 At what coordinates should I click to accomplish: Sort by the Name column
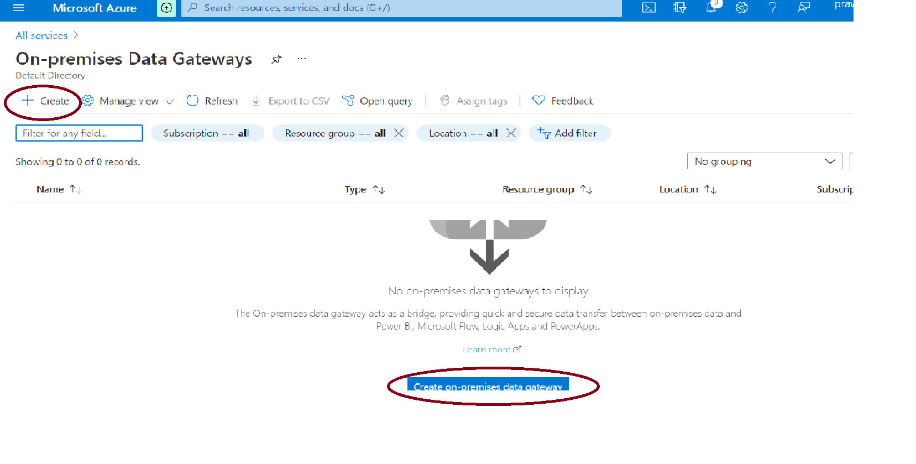59,190
